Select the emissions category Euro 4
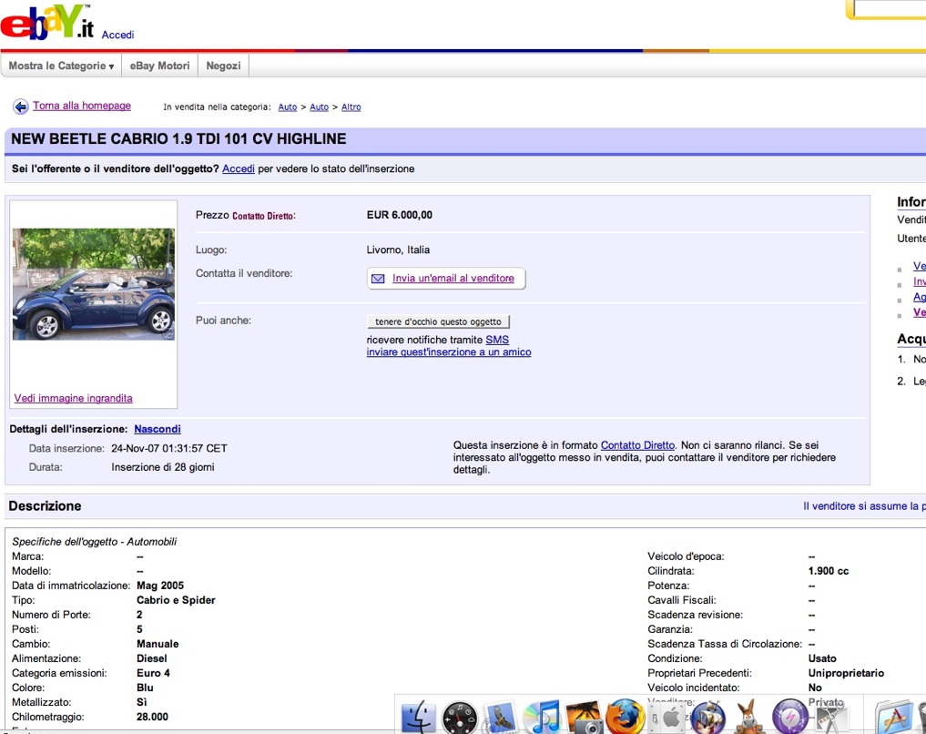Viewport: 926px width, 734px height. pos(153,673)
